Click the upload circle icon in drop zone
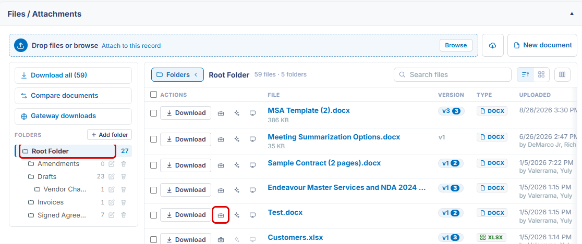This screenshot has width=582, height=244. [x=21, y=46]
